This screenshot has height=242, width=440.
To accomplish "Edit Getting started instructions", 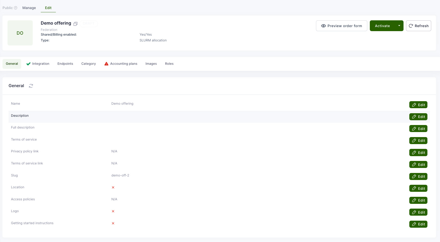I will pos(418,224).
